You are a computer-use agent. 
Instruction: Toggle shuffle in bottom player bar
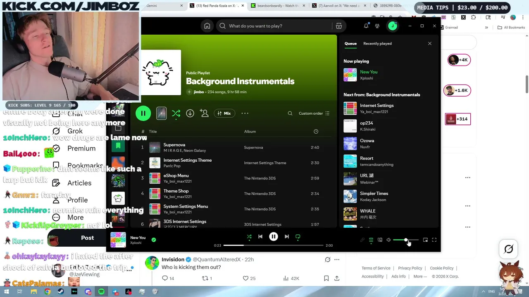(x=249, y=237)
